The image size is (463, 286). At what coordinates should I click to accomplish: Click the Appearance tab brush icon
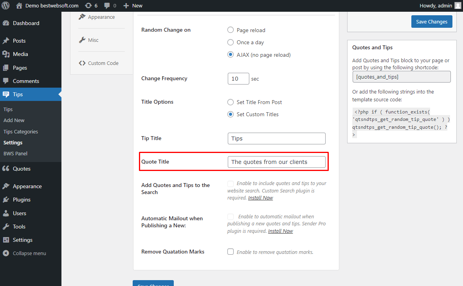(x=82, y=17)
